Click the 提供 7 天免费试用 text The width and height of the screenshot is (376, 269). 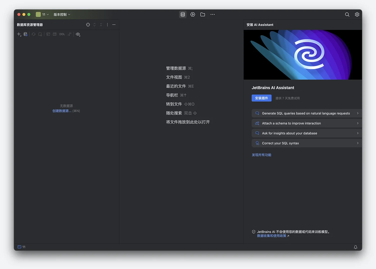pos(288,98)
